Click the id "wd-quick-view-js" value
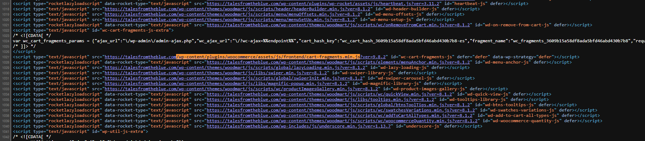The height and width of the screenshot is (141, 645). pyautogui.click(x=483, y=94)
